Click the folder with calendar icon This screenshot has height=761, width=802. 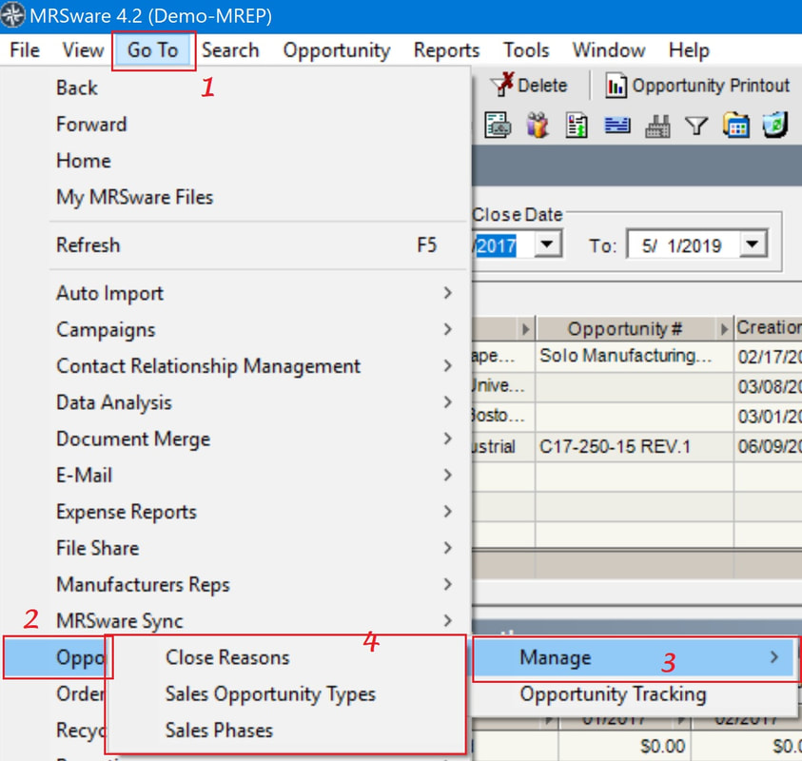(736, 126)
